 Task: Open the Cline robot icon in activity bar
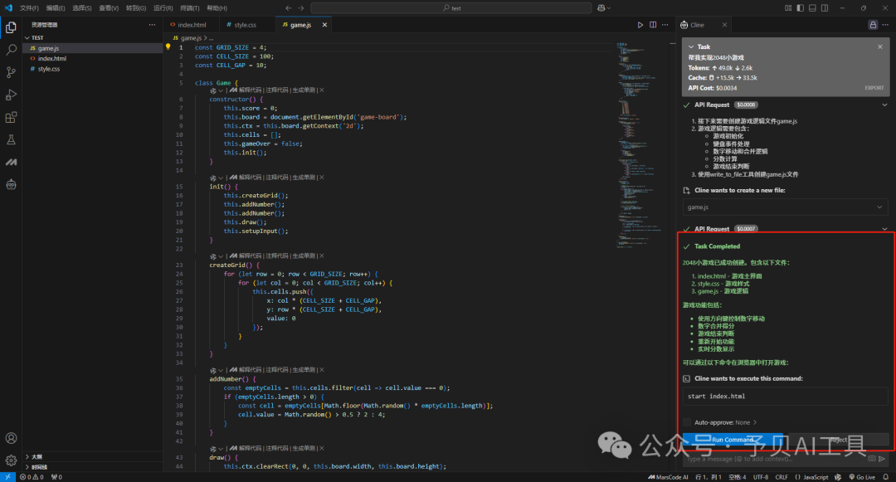pyautogui.click(x=11, y=184)
